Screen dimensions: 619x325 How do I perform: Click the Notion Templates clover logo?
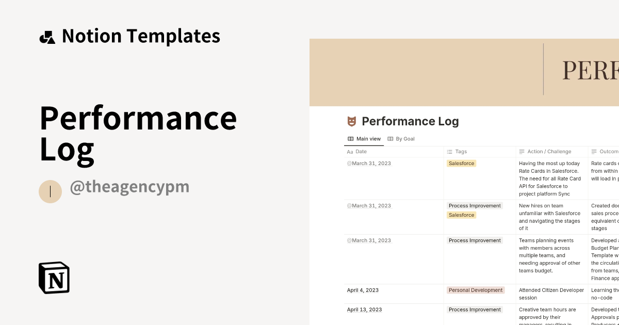click(47, 35)
